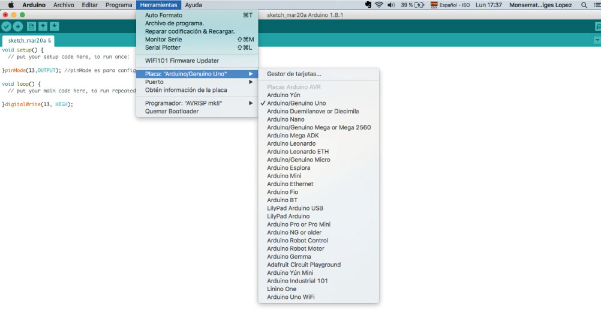
Task: Choose Arduino Pro or Pro Mini
Action: click(318, 224)
